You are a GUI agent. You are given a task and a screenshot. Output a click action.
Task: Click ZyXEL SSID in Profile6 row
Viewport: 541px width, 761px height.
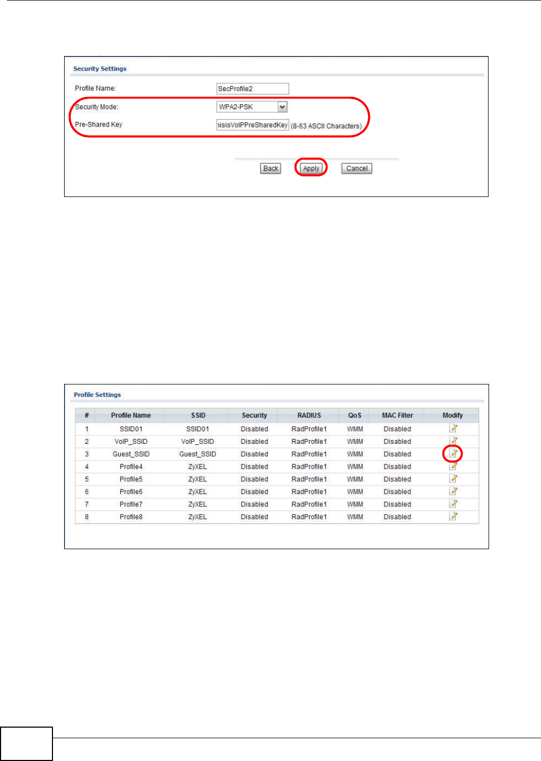click(198, 491)
